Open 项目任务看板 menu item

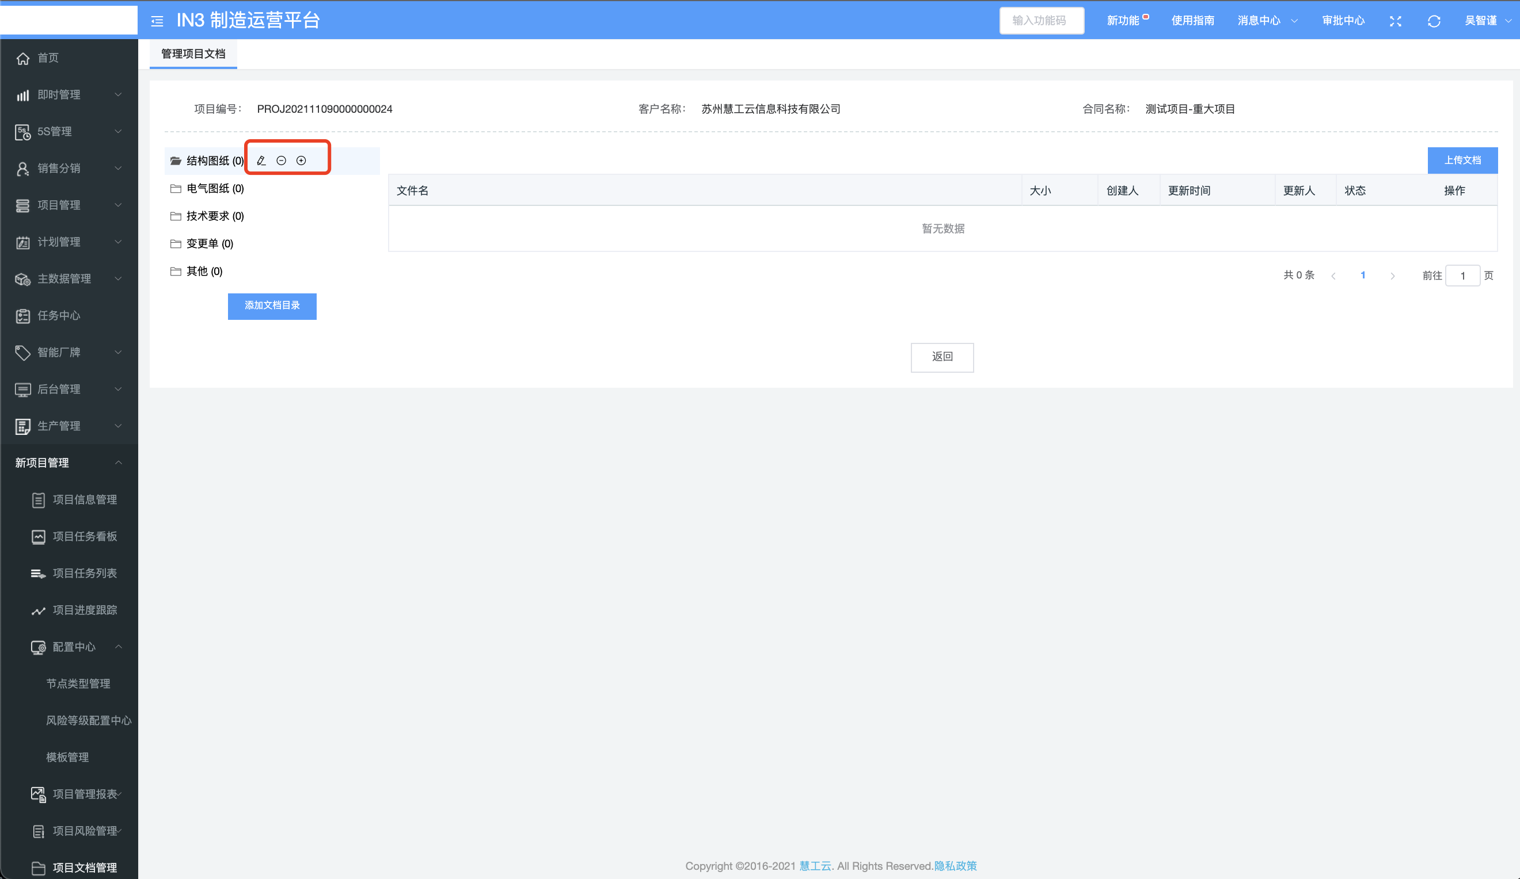pyautogui.click(x=85, y=536)
